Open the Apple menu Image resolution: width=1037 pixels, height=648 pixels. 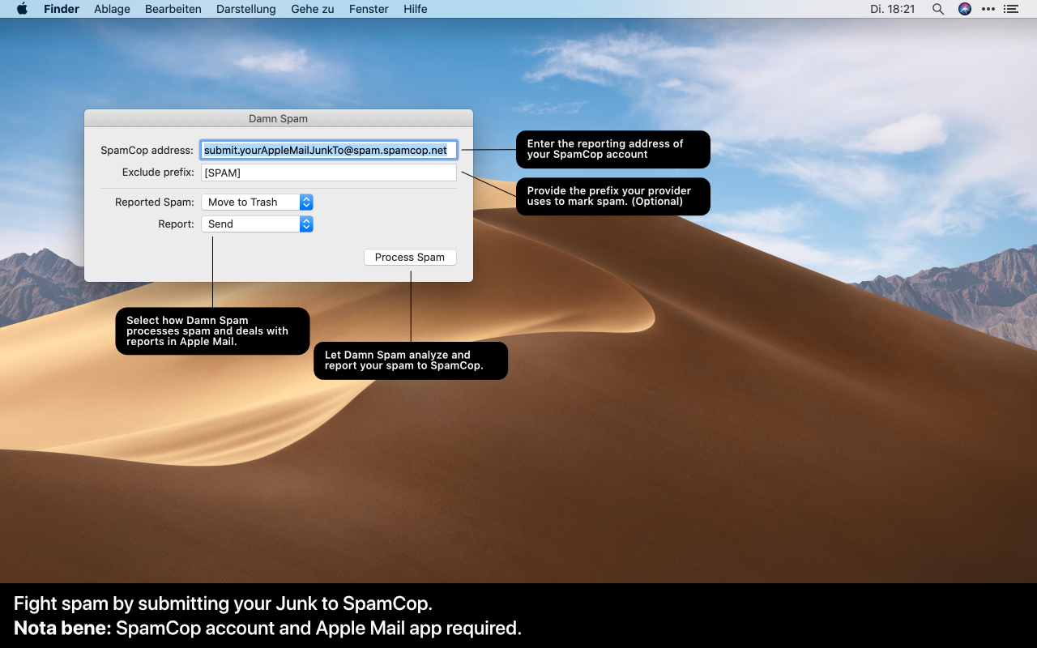click(22, 9)
